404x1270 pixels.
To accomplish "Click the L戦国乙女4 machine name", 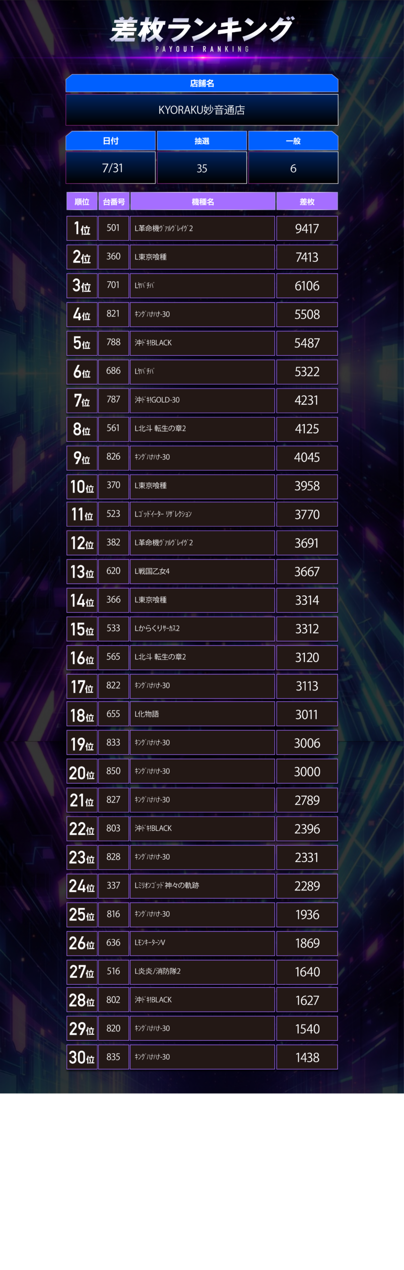I will (152, 571).
